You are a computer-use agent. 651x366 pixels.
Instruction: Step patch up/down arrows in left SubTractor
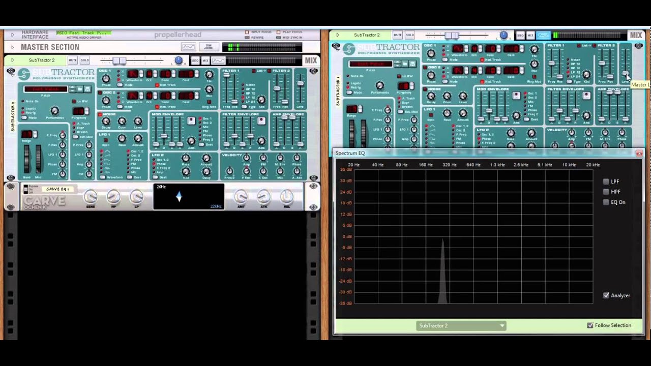[72, 89]
